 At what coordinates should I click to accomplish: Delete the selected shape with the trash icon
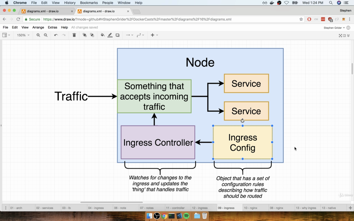[x=74, y=35]
